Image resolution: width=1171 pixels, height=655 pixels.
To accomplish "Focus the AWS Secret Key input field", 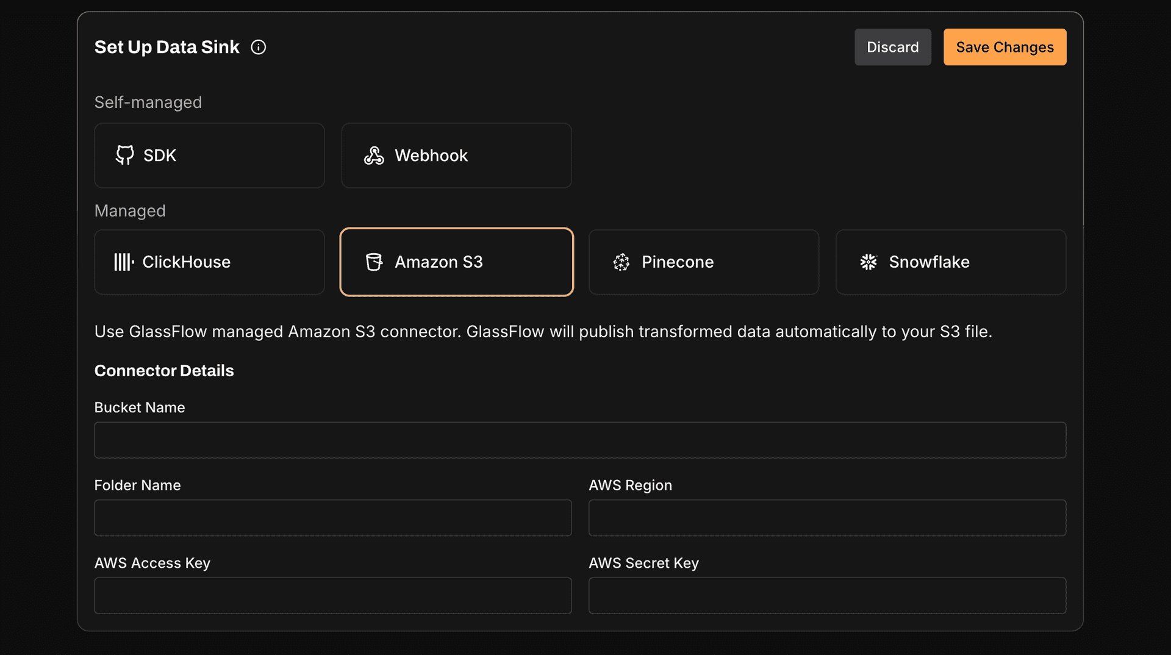I will (x=827, y=596).
